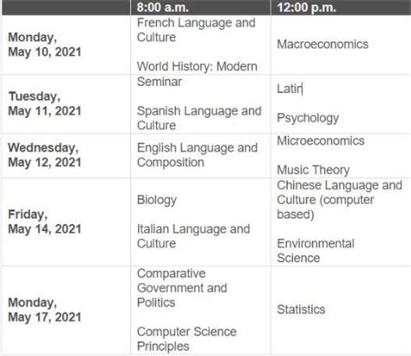
Task: Select the Monday, May 10, 2021 cell
Action: point(66,44)
